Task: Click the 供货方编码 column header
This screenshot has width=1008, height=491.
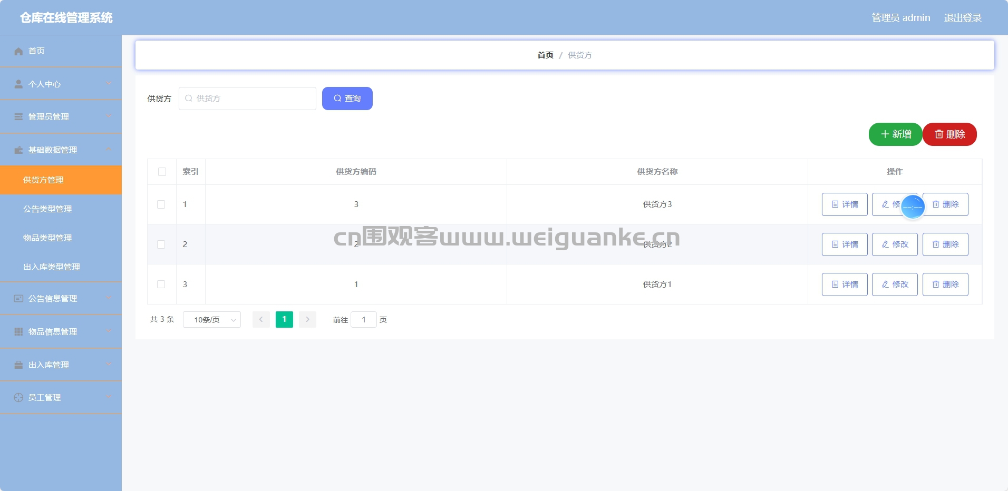Action: 356,172
